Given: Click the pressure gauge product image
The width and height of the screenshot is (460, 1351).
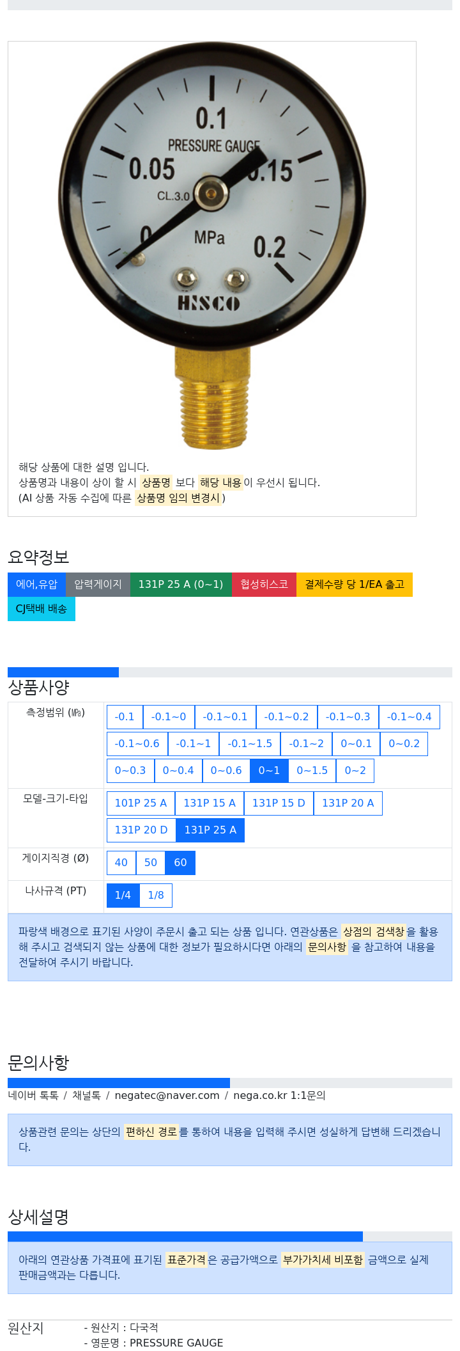Looking at the screenshot, I should coord(212,246).
